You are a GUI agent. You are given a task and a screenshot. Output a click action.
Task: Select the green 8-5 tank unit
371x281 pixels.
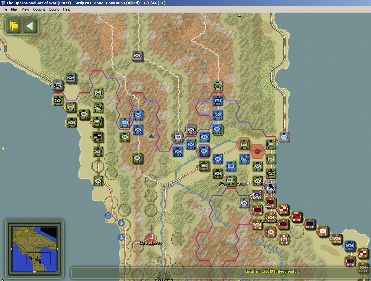204,166
